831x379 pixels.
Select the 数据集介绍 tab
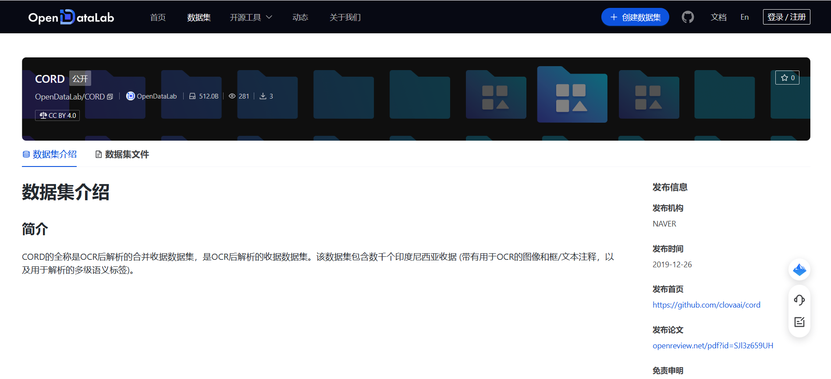point(50,154)
